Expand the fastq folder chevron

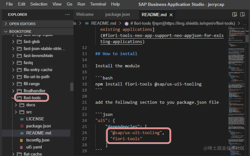(13, 63)
